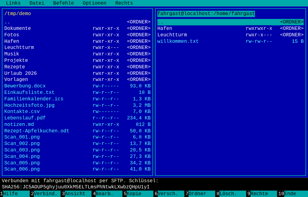Click the 2Verbind. function key
Image resolution: width=308 pixels, height=197 pixels.
(46, 194)
